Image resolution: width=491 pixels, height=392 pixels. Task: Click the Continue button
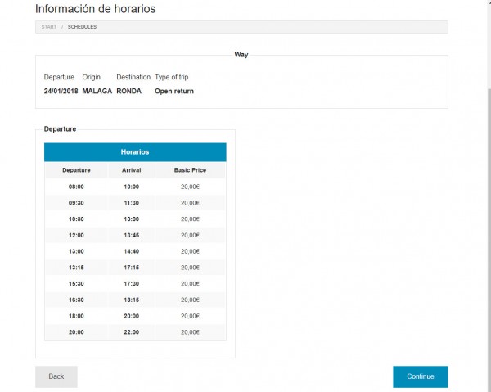(421, 376)
